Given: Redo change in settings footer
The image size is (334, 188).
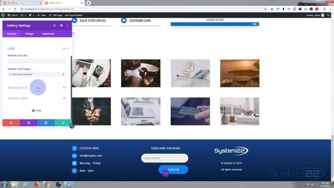Looking at the screenshot, I should (46, 123).
